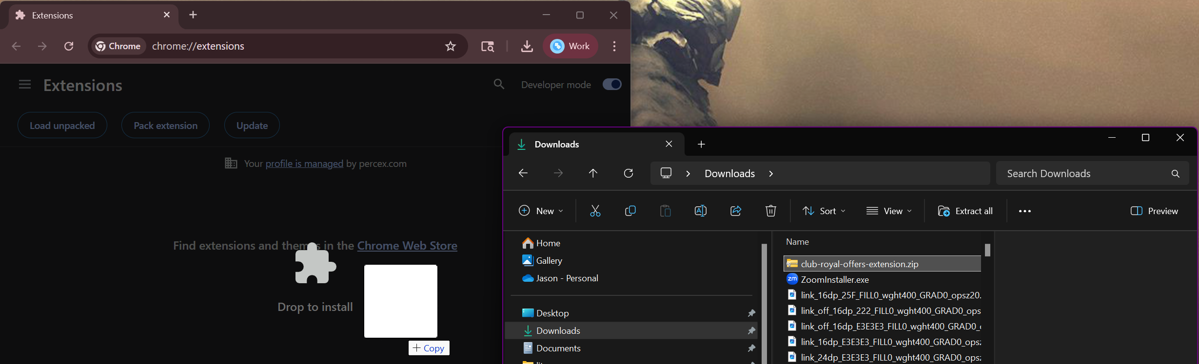Open Jason - Personal OneDrive in sidebar
Screen dimensions: 1199x364
[x=560, y=278]
